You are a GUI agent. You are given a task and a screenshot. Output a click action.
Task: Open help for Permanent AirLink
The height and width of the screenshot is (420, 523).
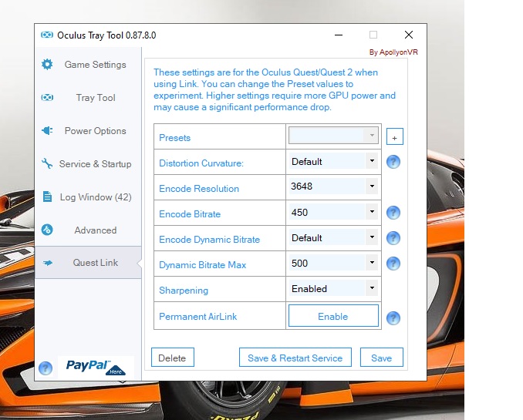(393, 318)
